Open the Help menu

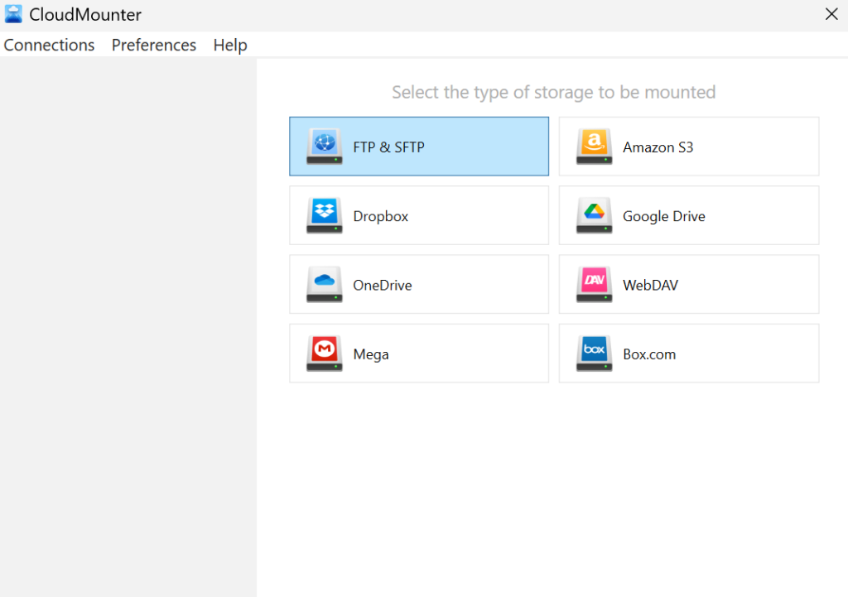[x=230, y=45]
